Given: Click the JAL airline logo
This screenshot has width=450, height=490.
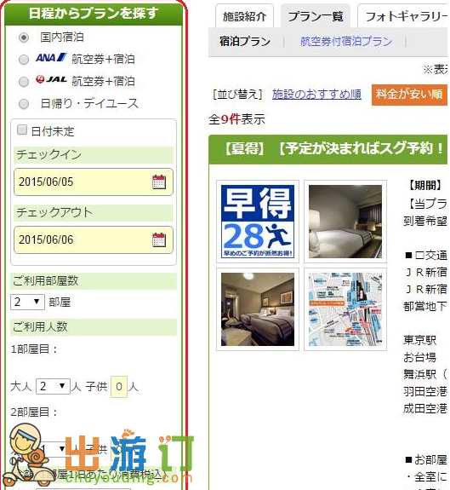Looking at the screenshot, I should coord(51,80).
